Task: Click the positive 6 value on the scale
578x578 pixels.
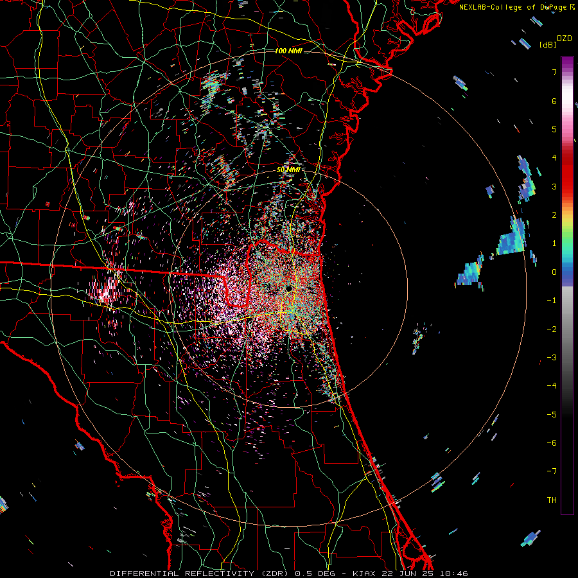Action: pos(554,101)
